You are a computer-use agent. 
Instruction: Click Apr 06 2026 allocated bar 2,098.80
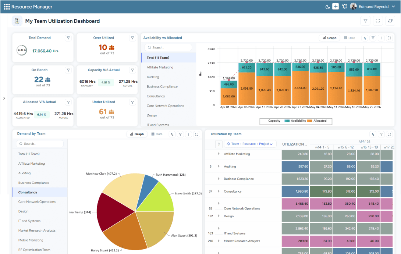247,89
